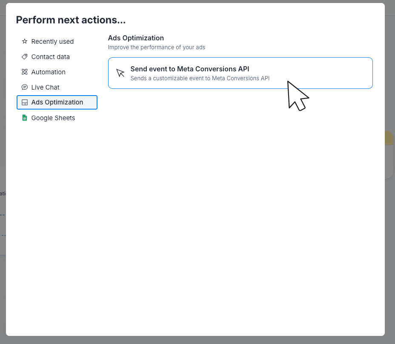Image resolution: width=395 pixels, height=344 pixels.
Task: Open the Automation category
Action: point(57,72)
